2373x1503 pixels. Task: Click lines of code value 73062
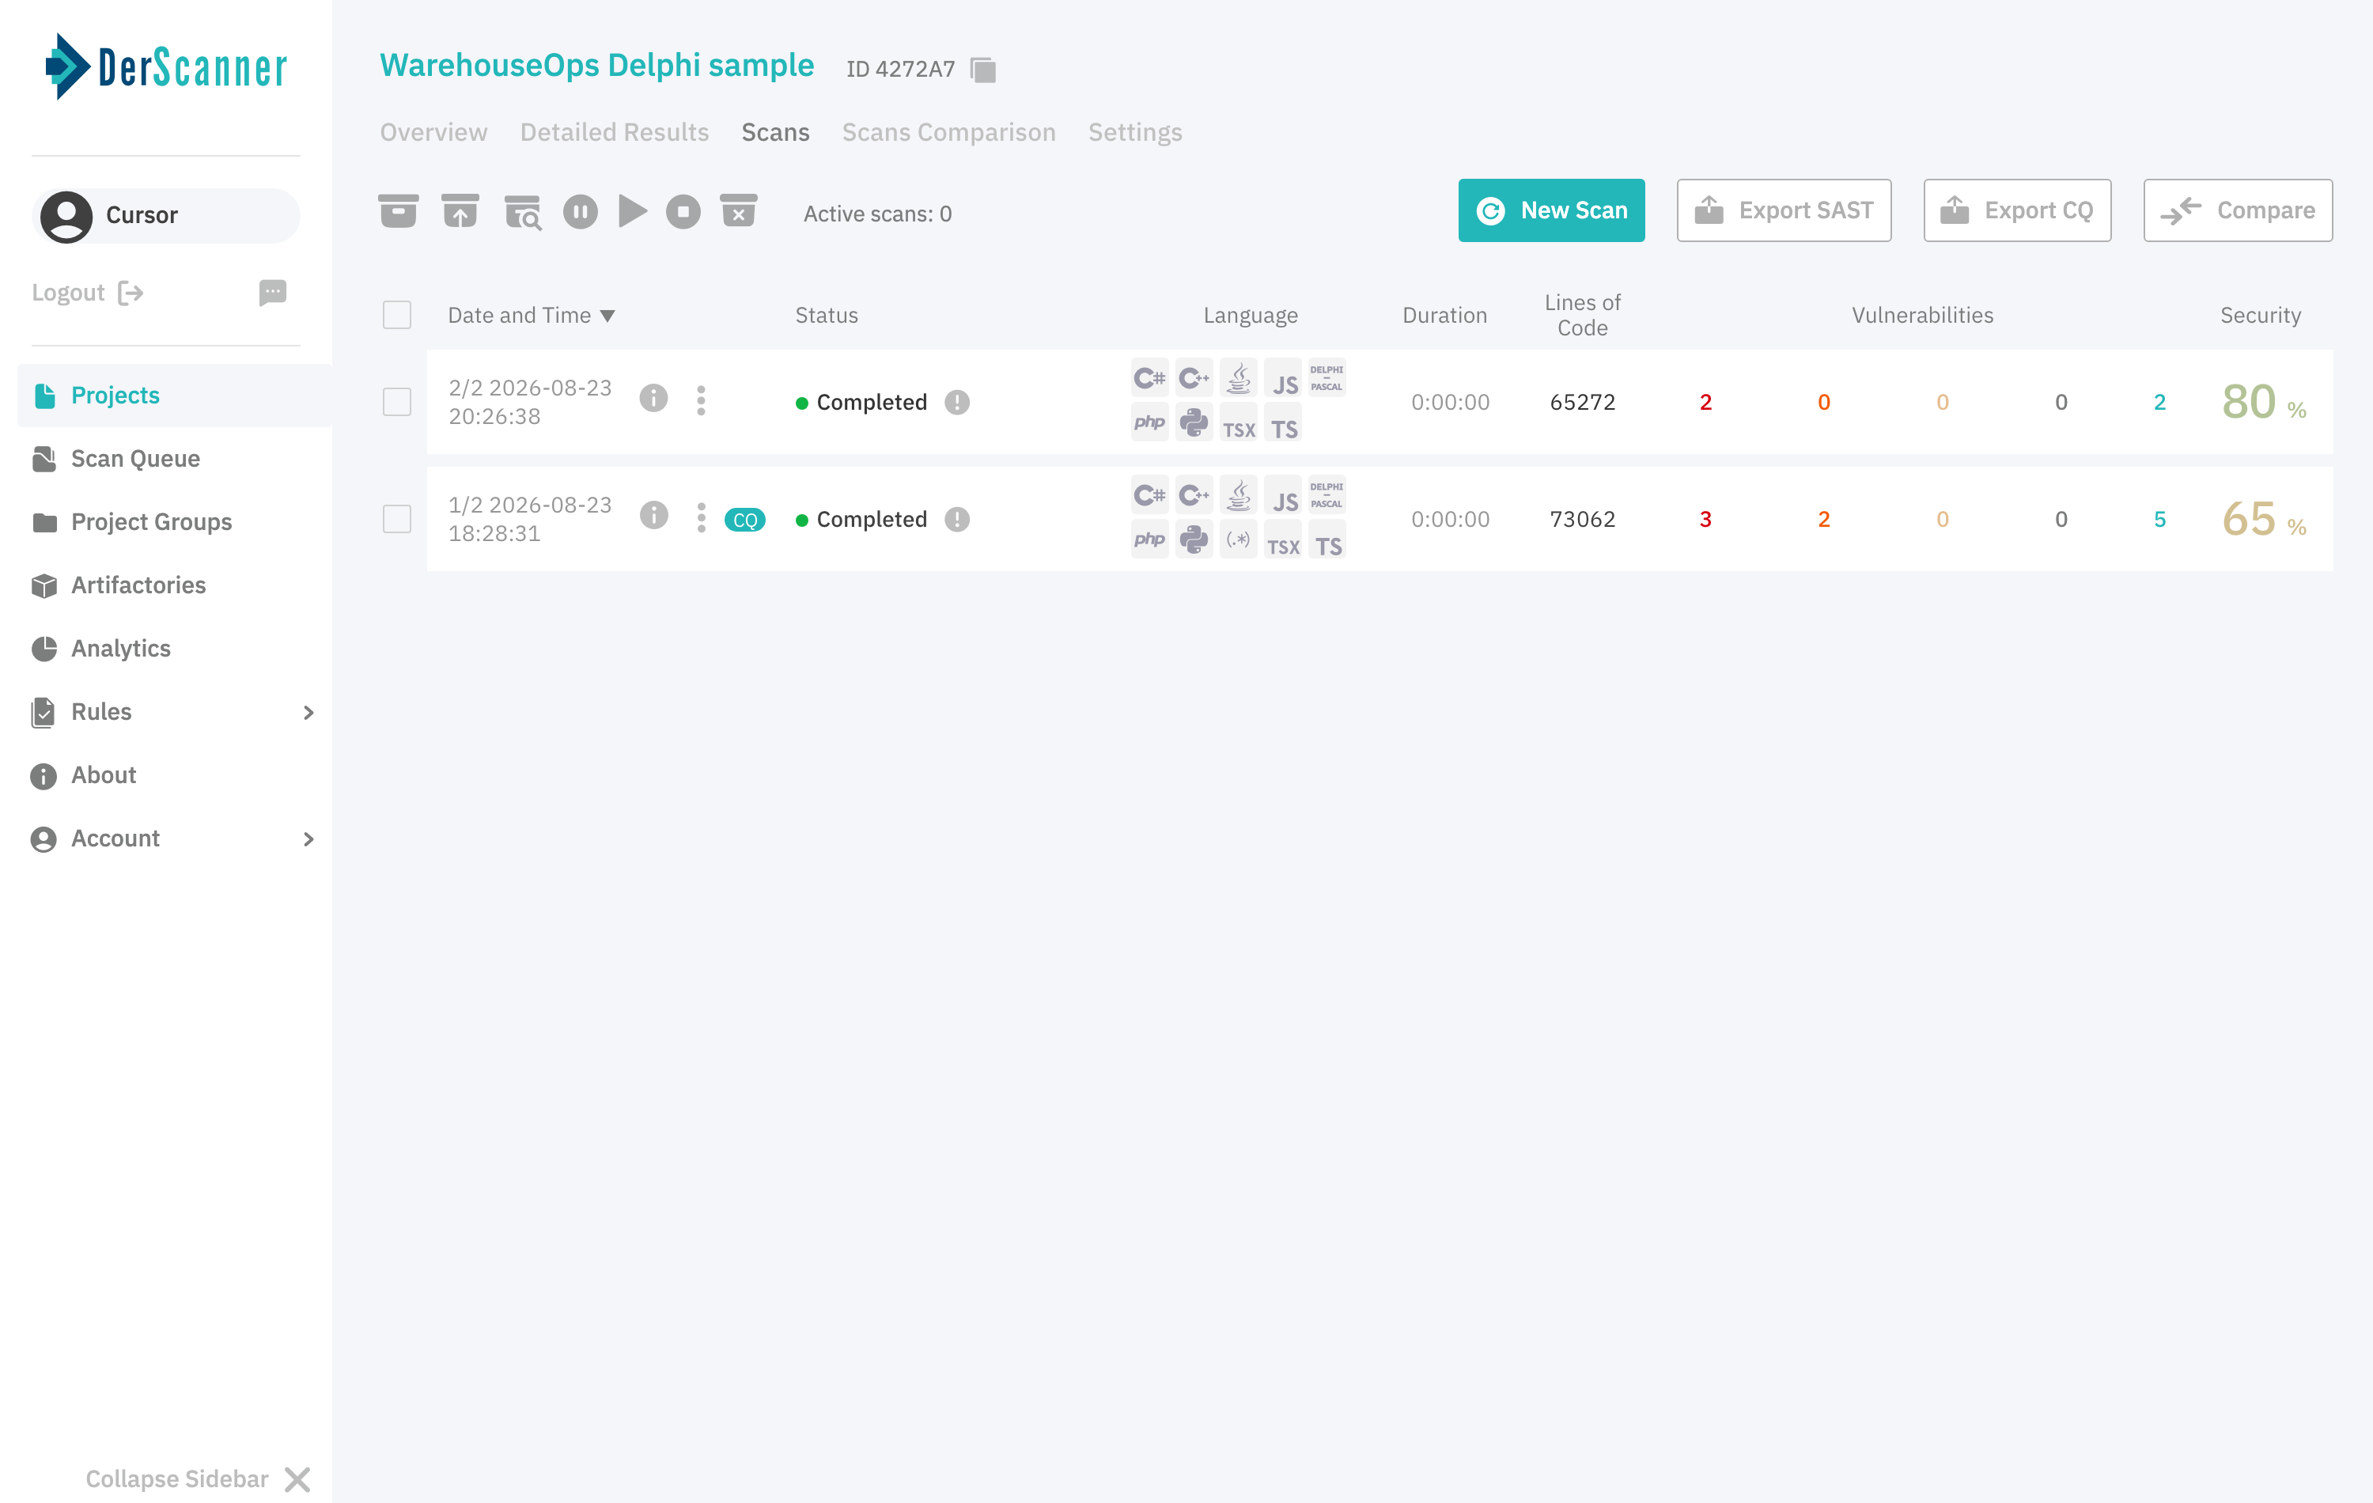tap(1583, 520)
